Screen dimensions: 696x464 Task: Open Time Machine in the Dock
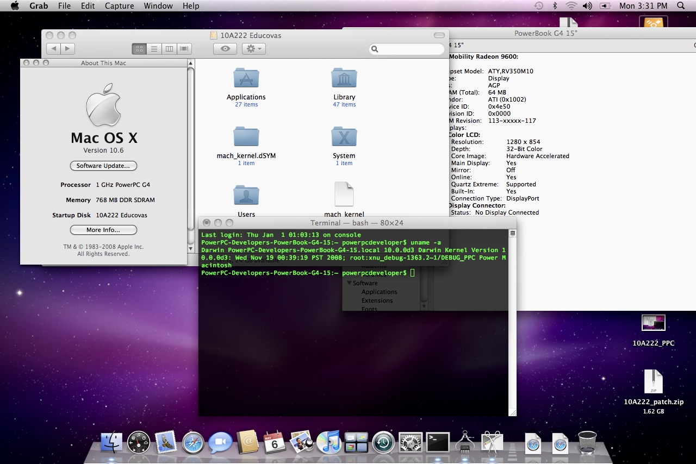click(x=383, y=442)
